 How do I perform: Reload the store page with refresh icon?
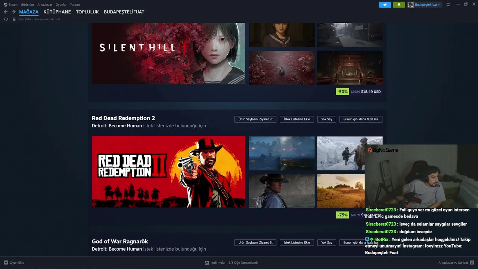[x=6, y=19]
